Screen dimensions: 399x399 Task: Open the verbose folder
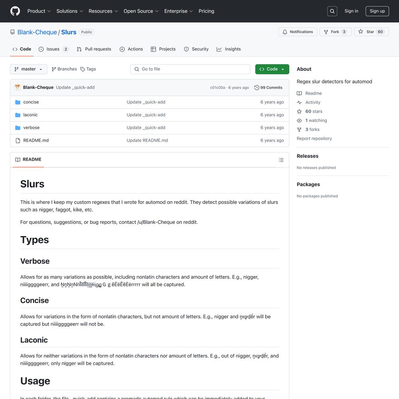tap(31, 128)
